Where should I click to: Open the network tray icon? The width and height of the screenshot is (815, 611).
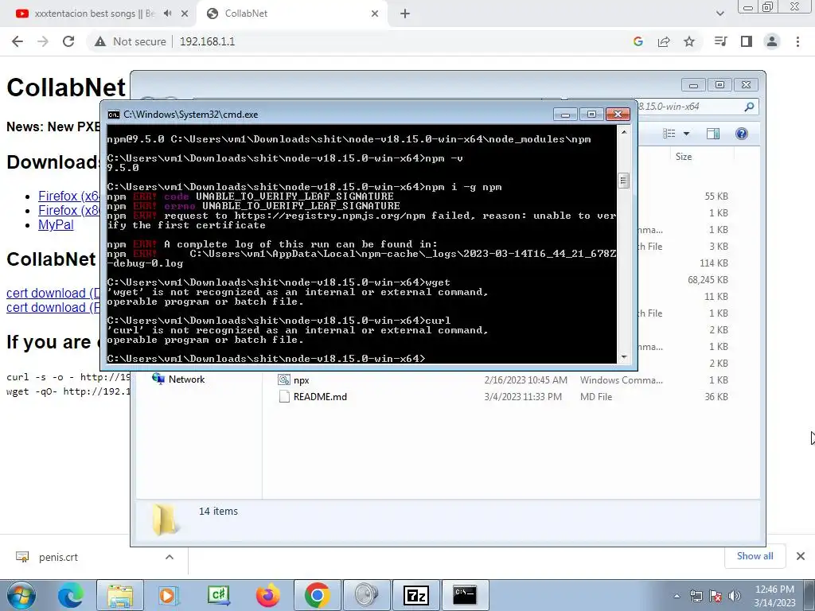[x=696, y=596]
